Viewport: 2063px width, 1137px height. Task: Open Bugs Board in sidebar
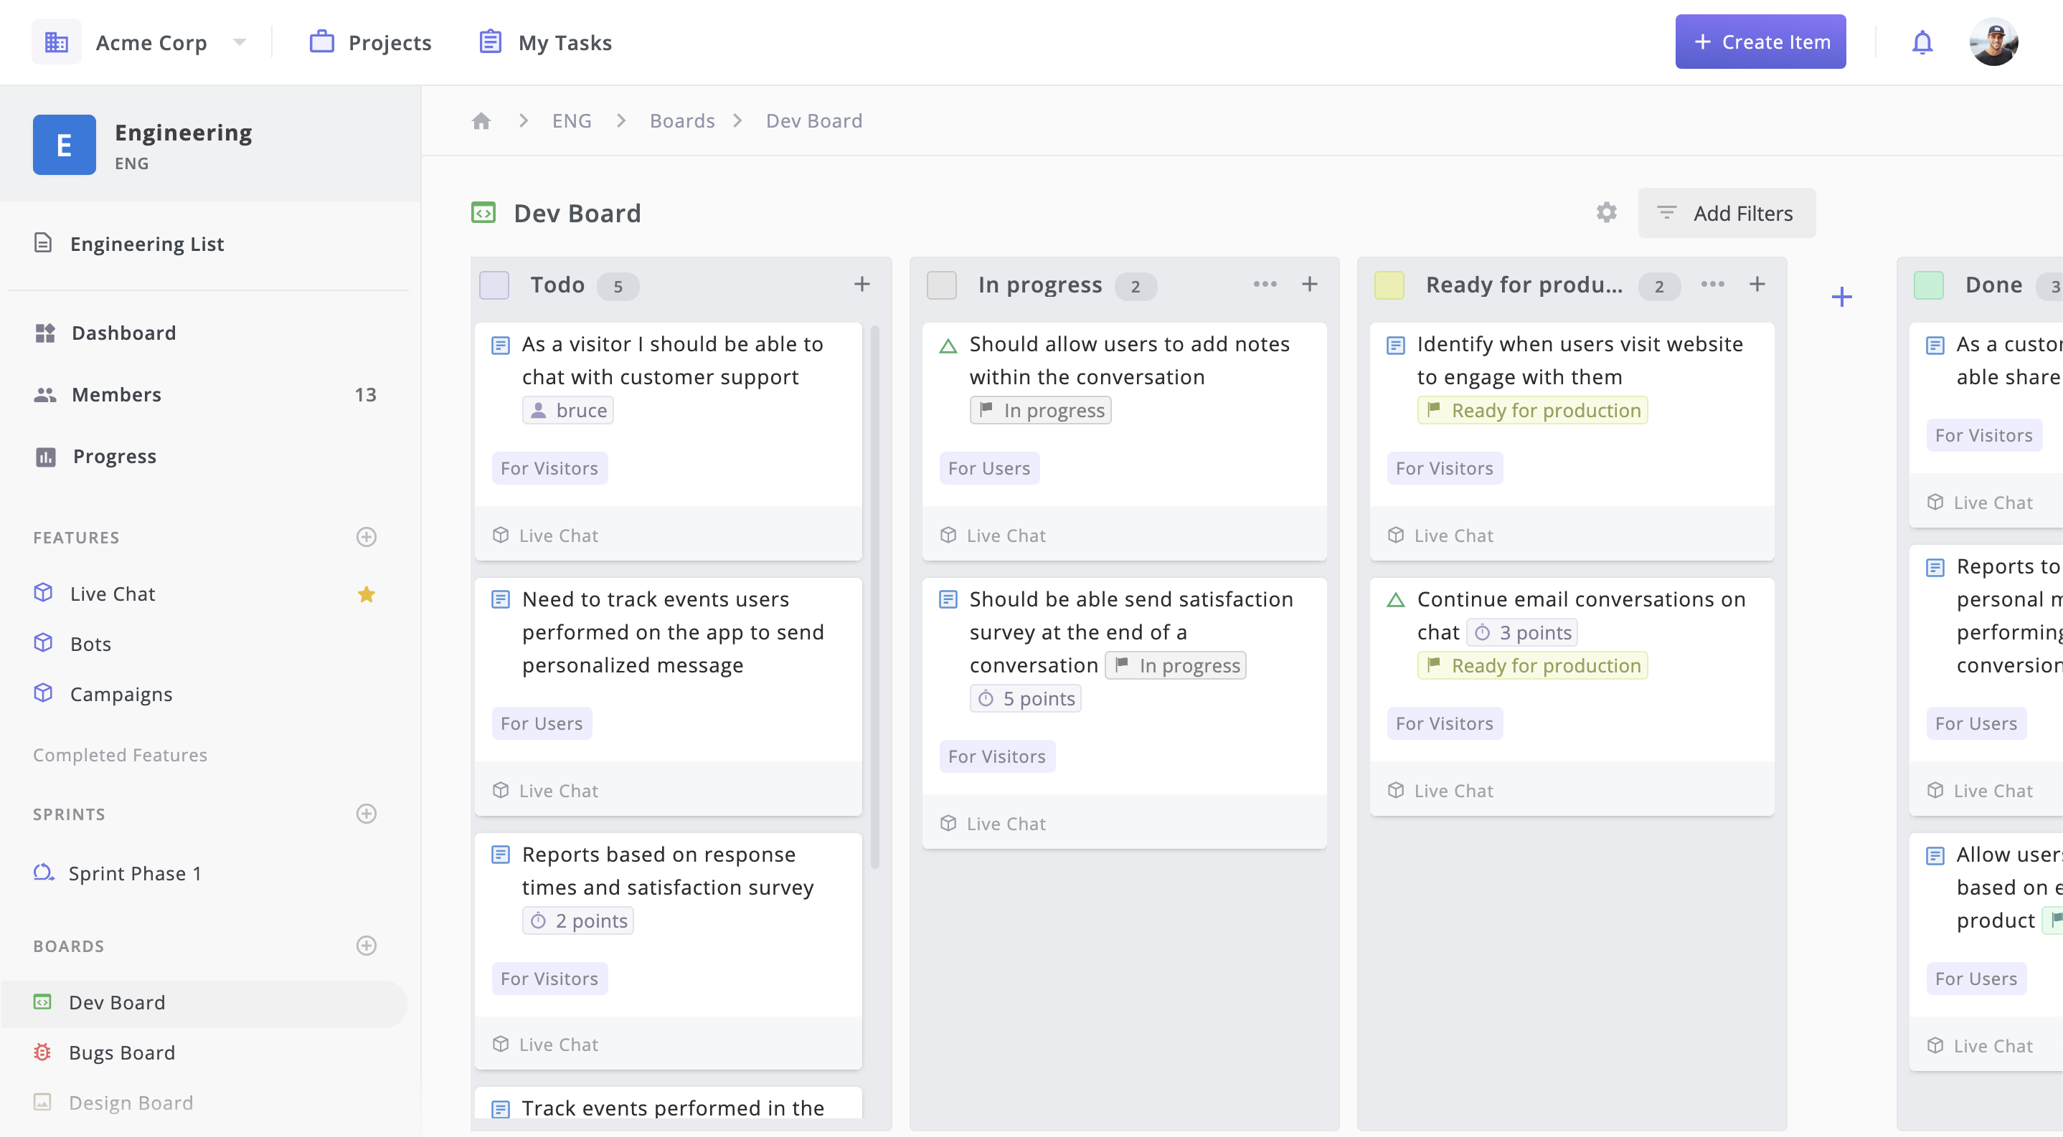tap(122, 1052)
